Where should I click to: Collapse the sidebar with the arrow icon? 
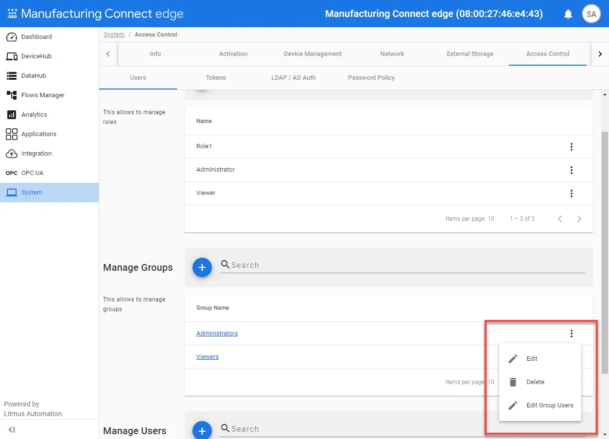click(12, 430)
